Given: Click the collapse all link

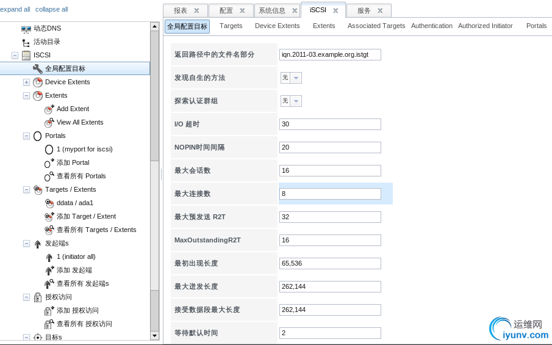Looking at the screenshot, I should (52, 9).
